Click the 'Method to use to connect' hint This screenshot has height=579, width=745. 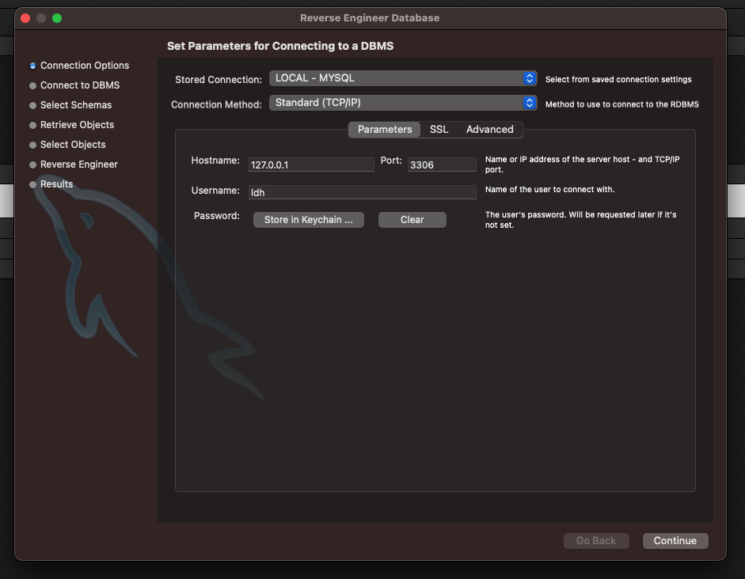tap(622, 104)
